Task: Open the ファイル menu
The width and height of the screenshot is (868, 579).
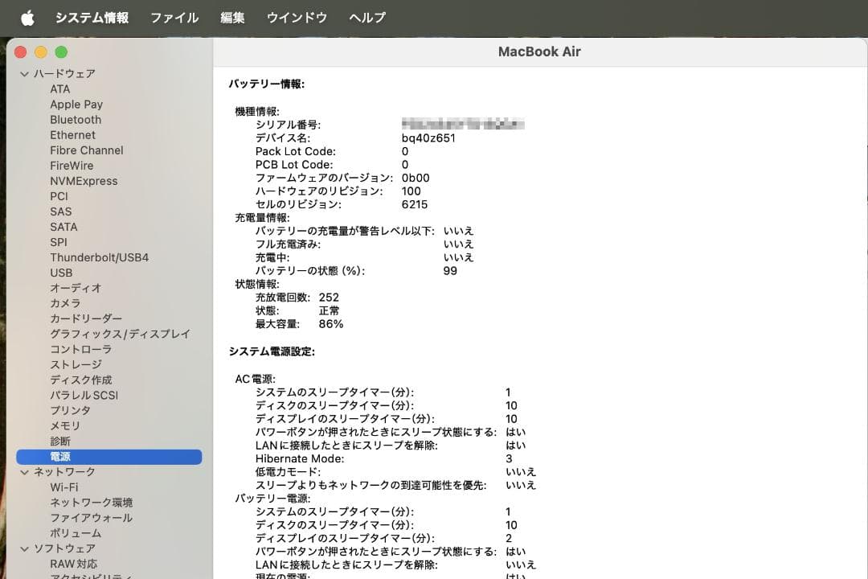Action: tap(174, 17)
